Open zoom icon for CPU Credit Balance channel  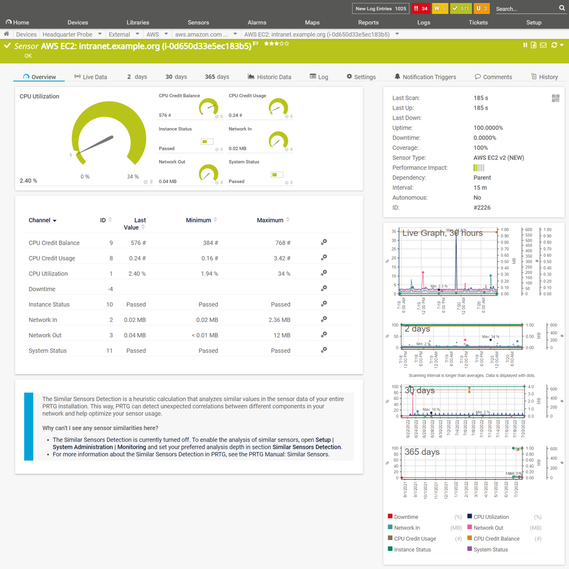tap(324, 242)
